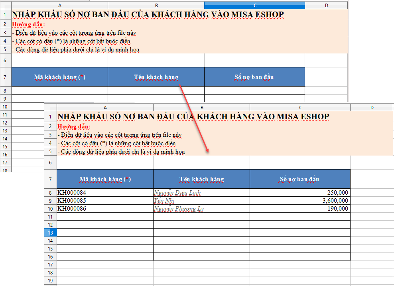Image resolution: width=394 pixels, height=286 pixels.
Task: Click the name Yến Nhi
Action: click(x=164, y=201)
